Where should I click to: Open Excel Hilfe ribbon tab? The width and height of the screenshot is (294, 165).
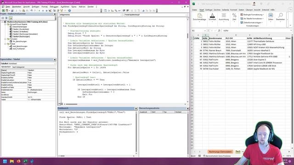[272, 10]
